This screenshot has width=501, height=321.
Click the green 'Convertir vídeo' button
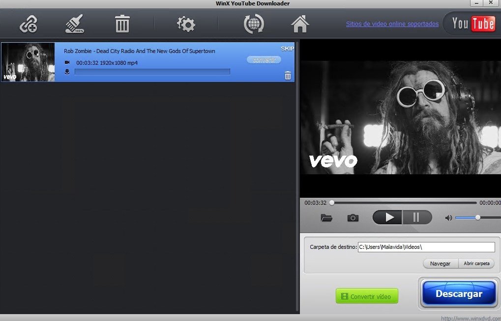367,296
